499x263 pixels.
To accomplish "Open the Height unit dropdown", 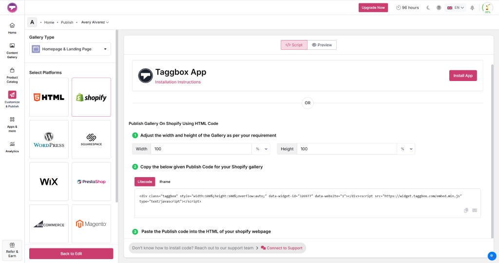I will point(406,149).
